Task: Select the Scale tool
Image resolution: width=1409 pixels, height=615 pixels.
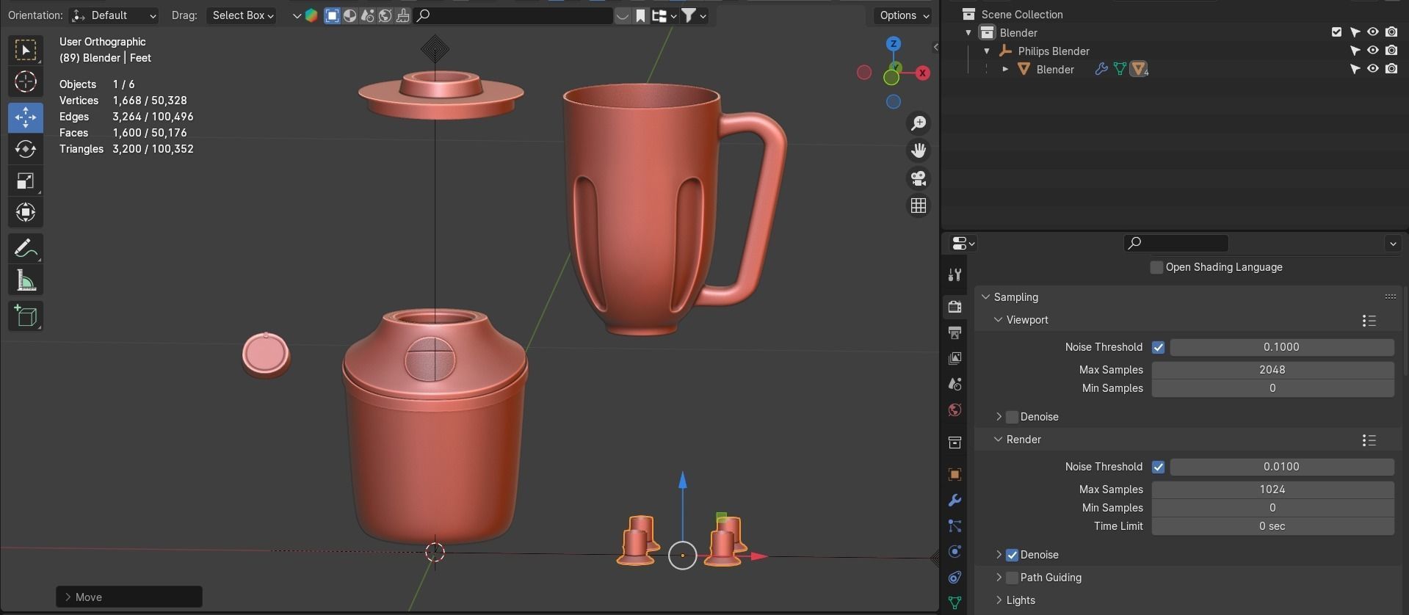Action: click(26, 181)
